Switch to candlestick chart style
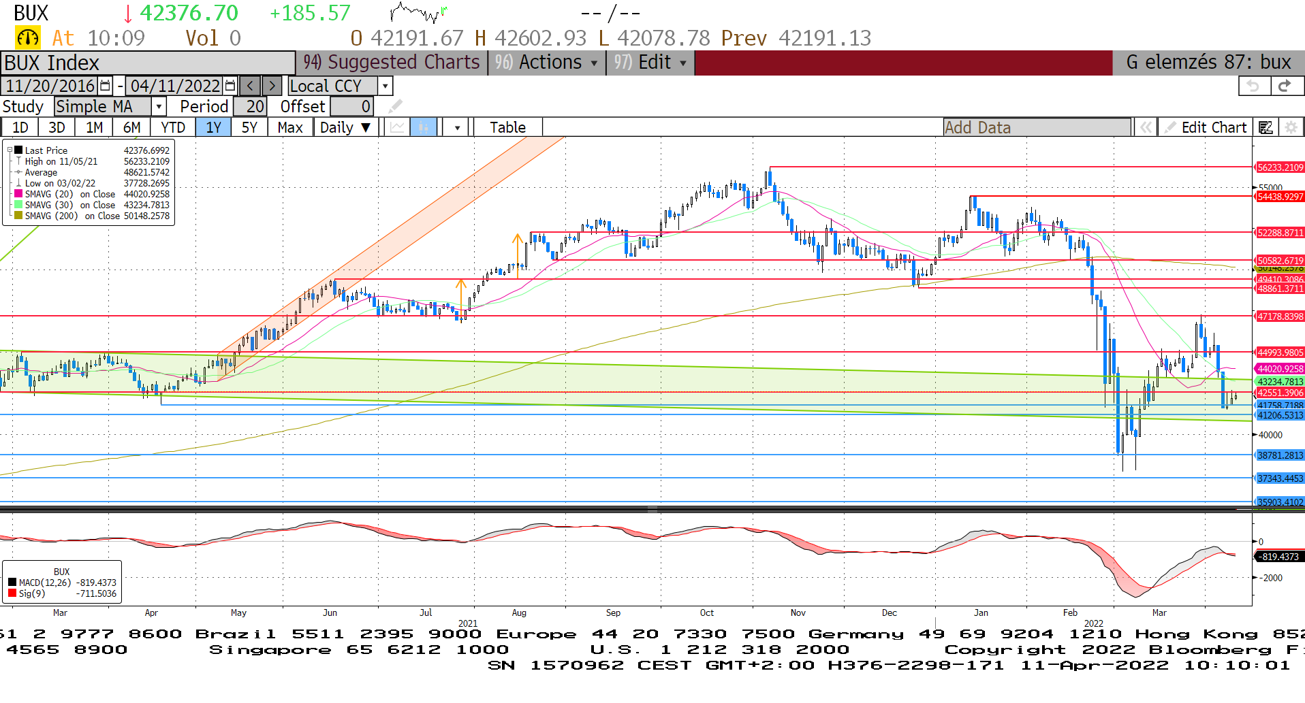This screenshot has width=1305, height=703. [423, 127]
